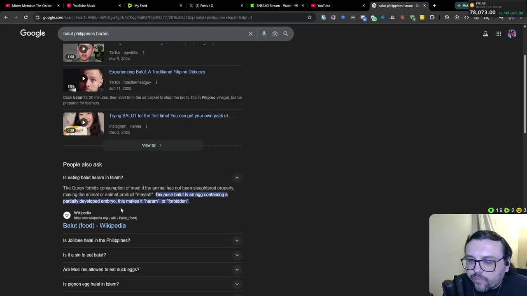
Task: Click the blue shield extension icon
Action: point(323,17)
